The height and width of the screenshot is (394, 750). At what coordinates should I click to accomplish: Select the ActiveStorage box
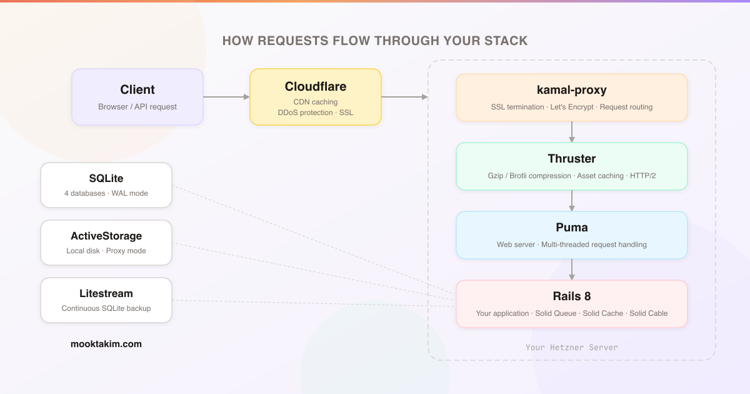click(106, 242)
